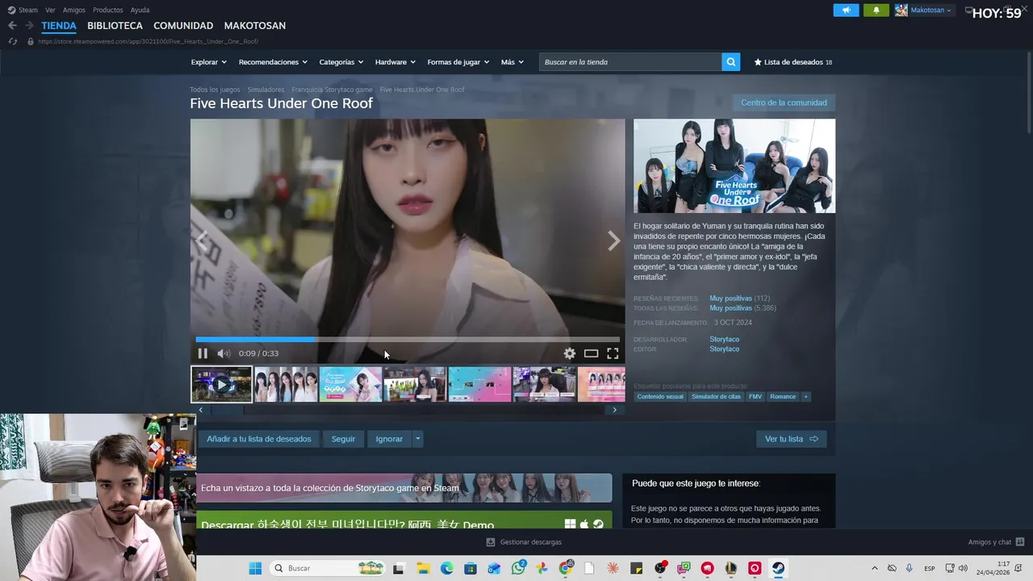Open Chrome from the taskbar
Viewport: 1033px width, 581px height.
(566, 568)
